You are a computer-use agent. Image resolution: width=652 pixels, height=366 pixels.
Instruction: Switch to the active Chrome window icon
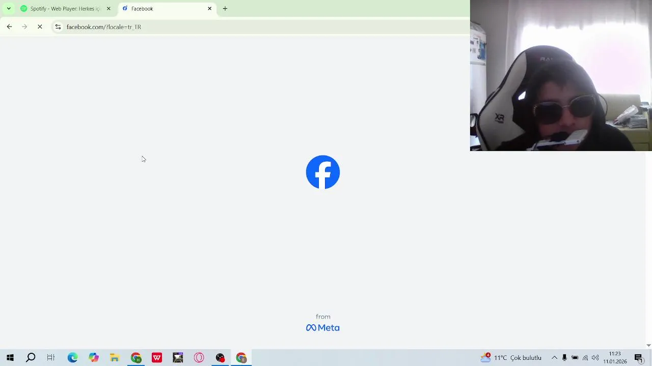[x=241, y=358]
